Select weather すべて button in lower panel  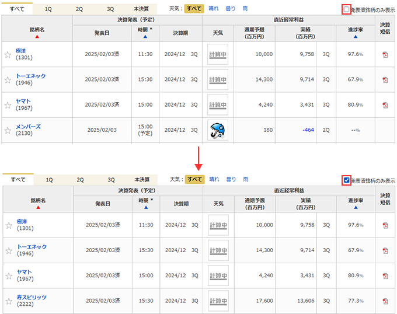point(194,179)
